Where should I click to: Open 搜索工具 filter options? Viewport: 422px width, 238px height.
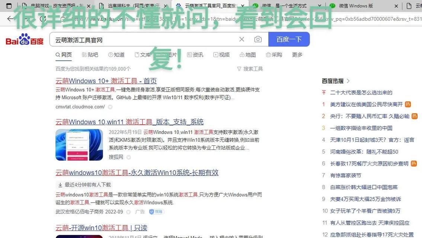coord(250,69)
